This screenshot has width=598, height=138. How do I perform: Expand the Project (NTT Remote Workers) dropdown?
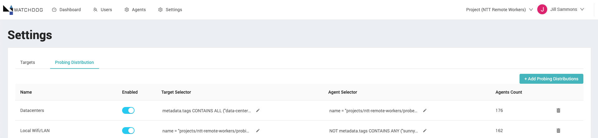coord(499,10)
